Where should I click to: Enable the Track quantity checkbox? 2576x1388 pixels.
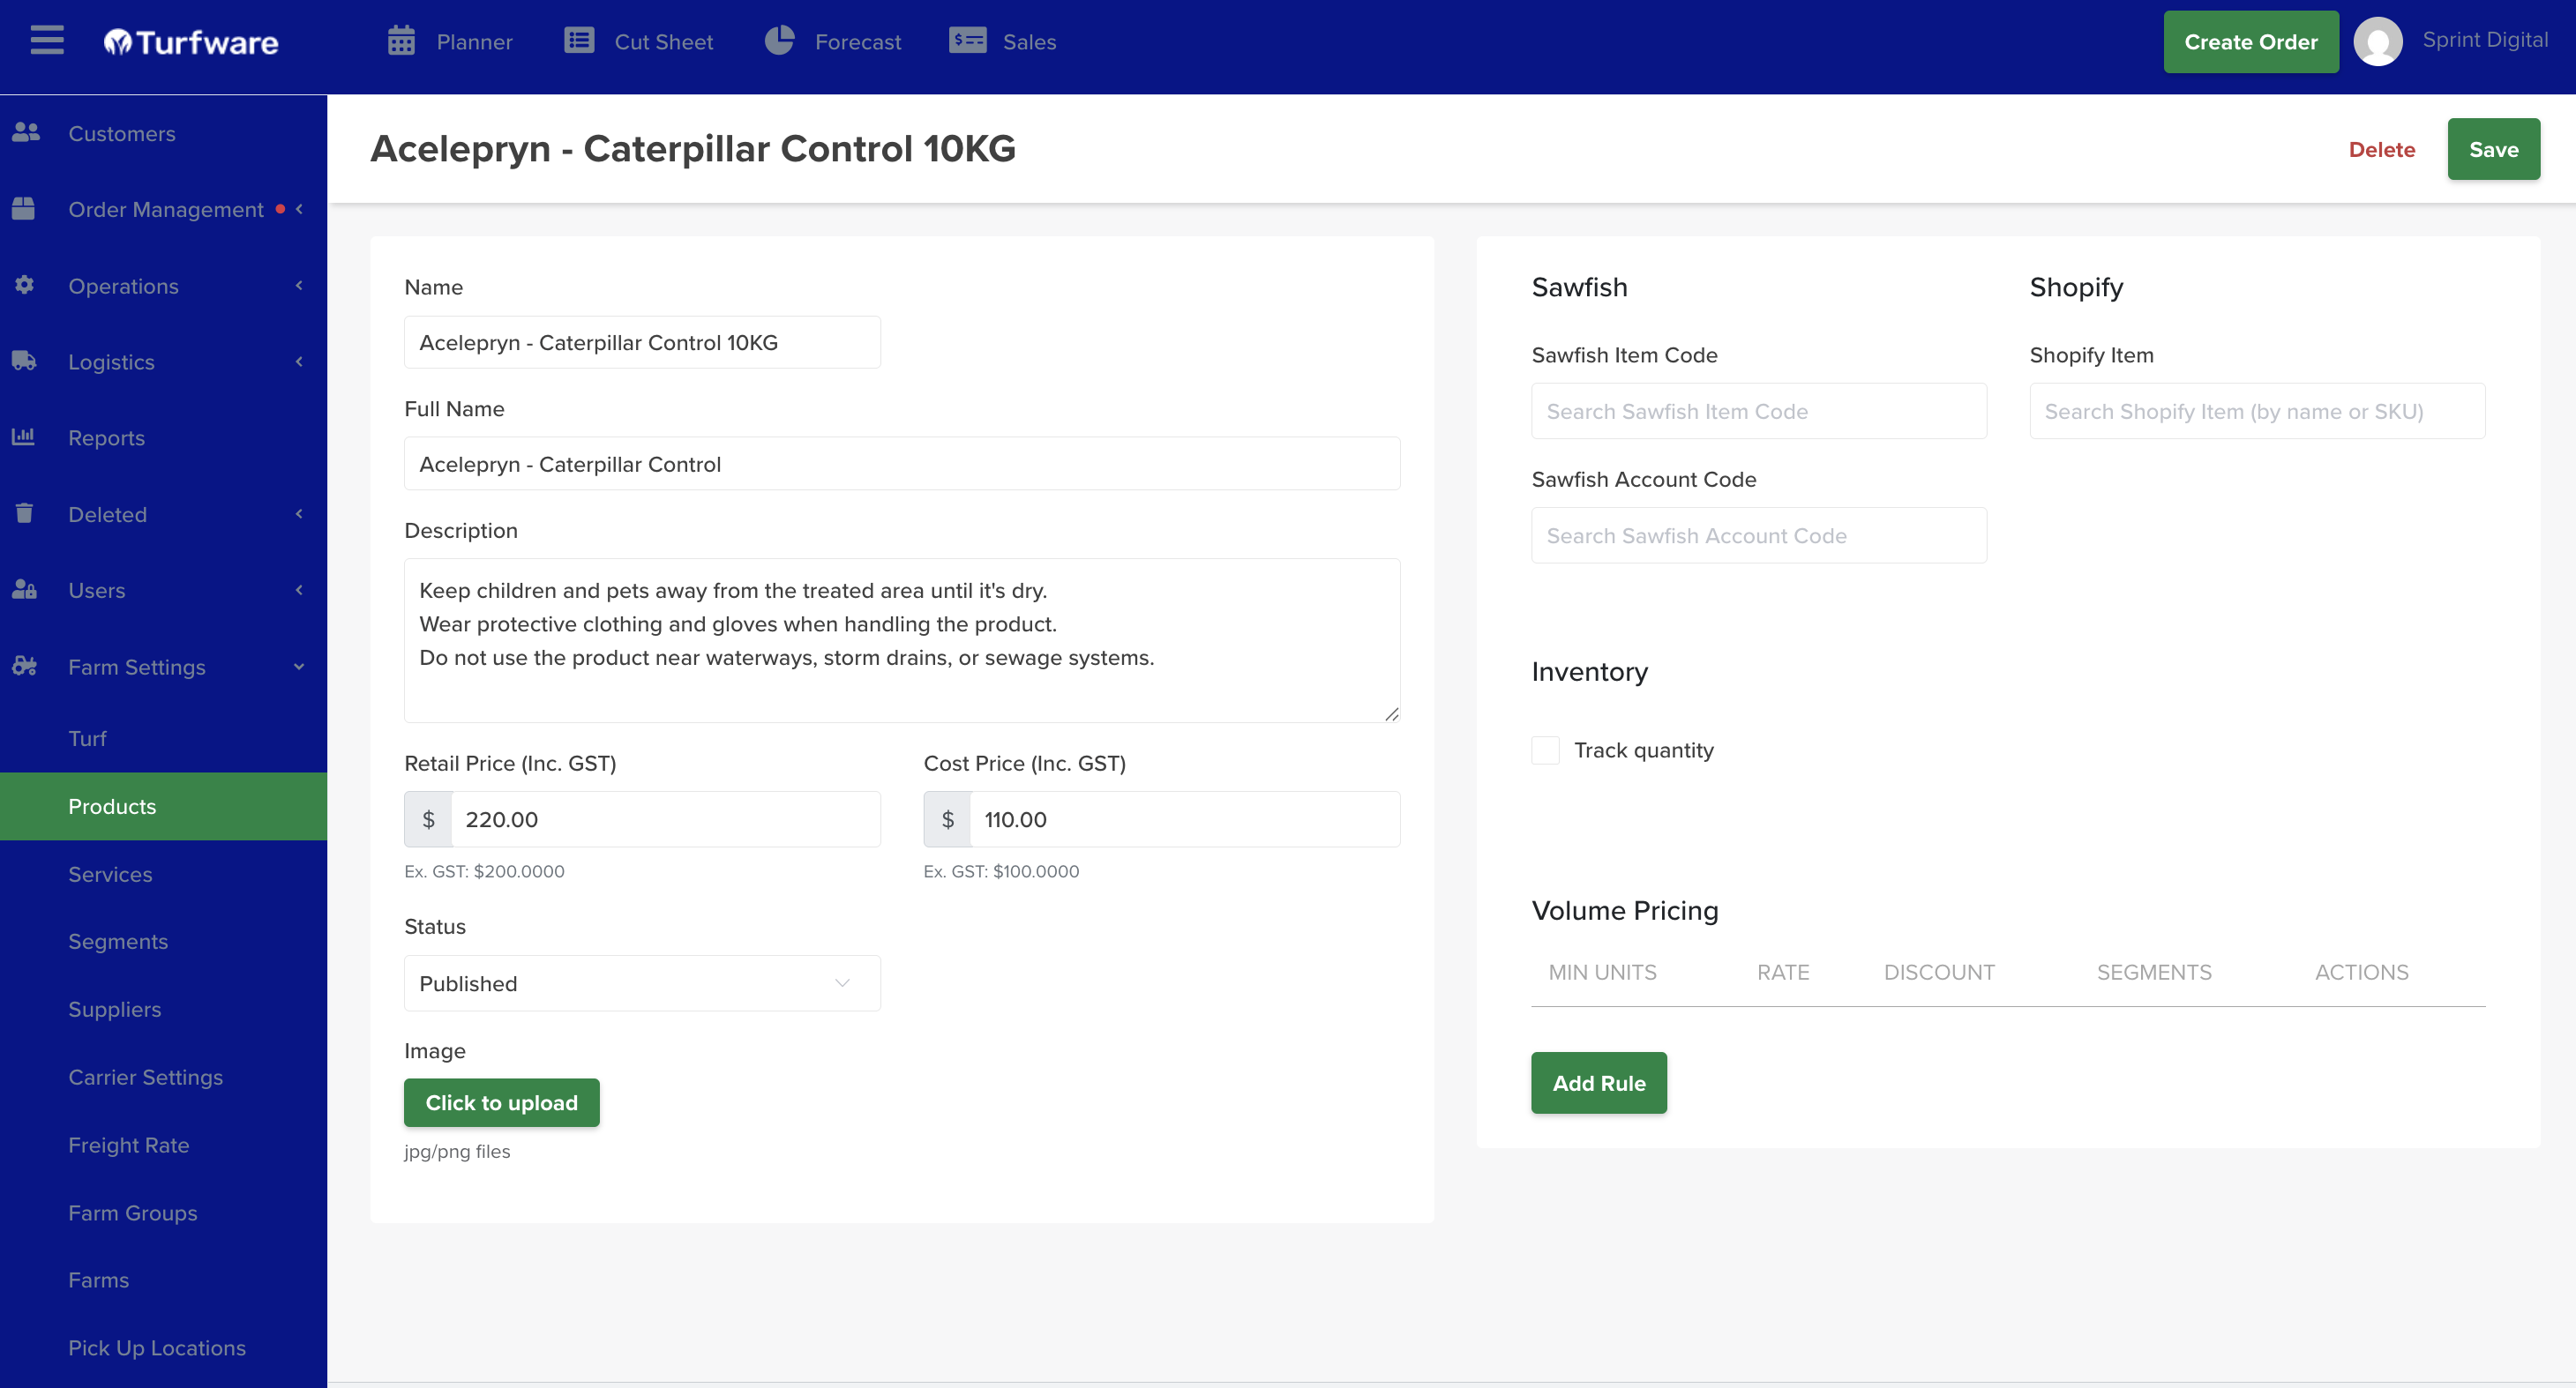pyautogui.click(x=1545, y=750)
